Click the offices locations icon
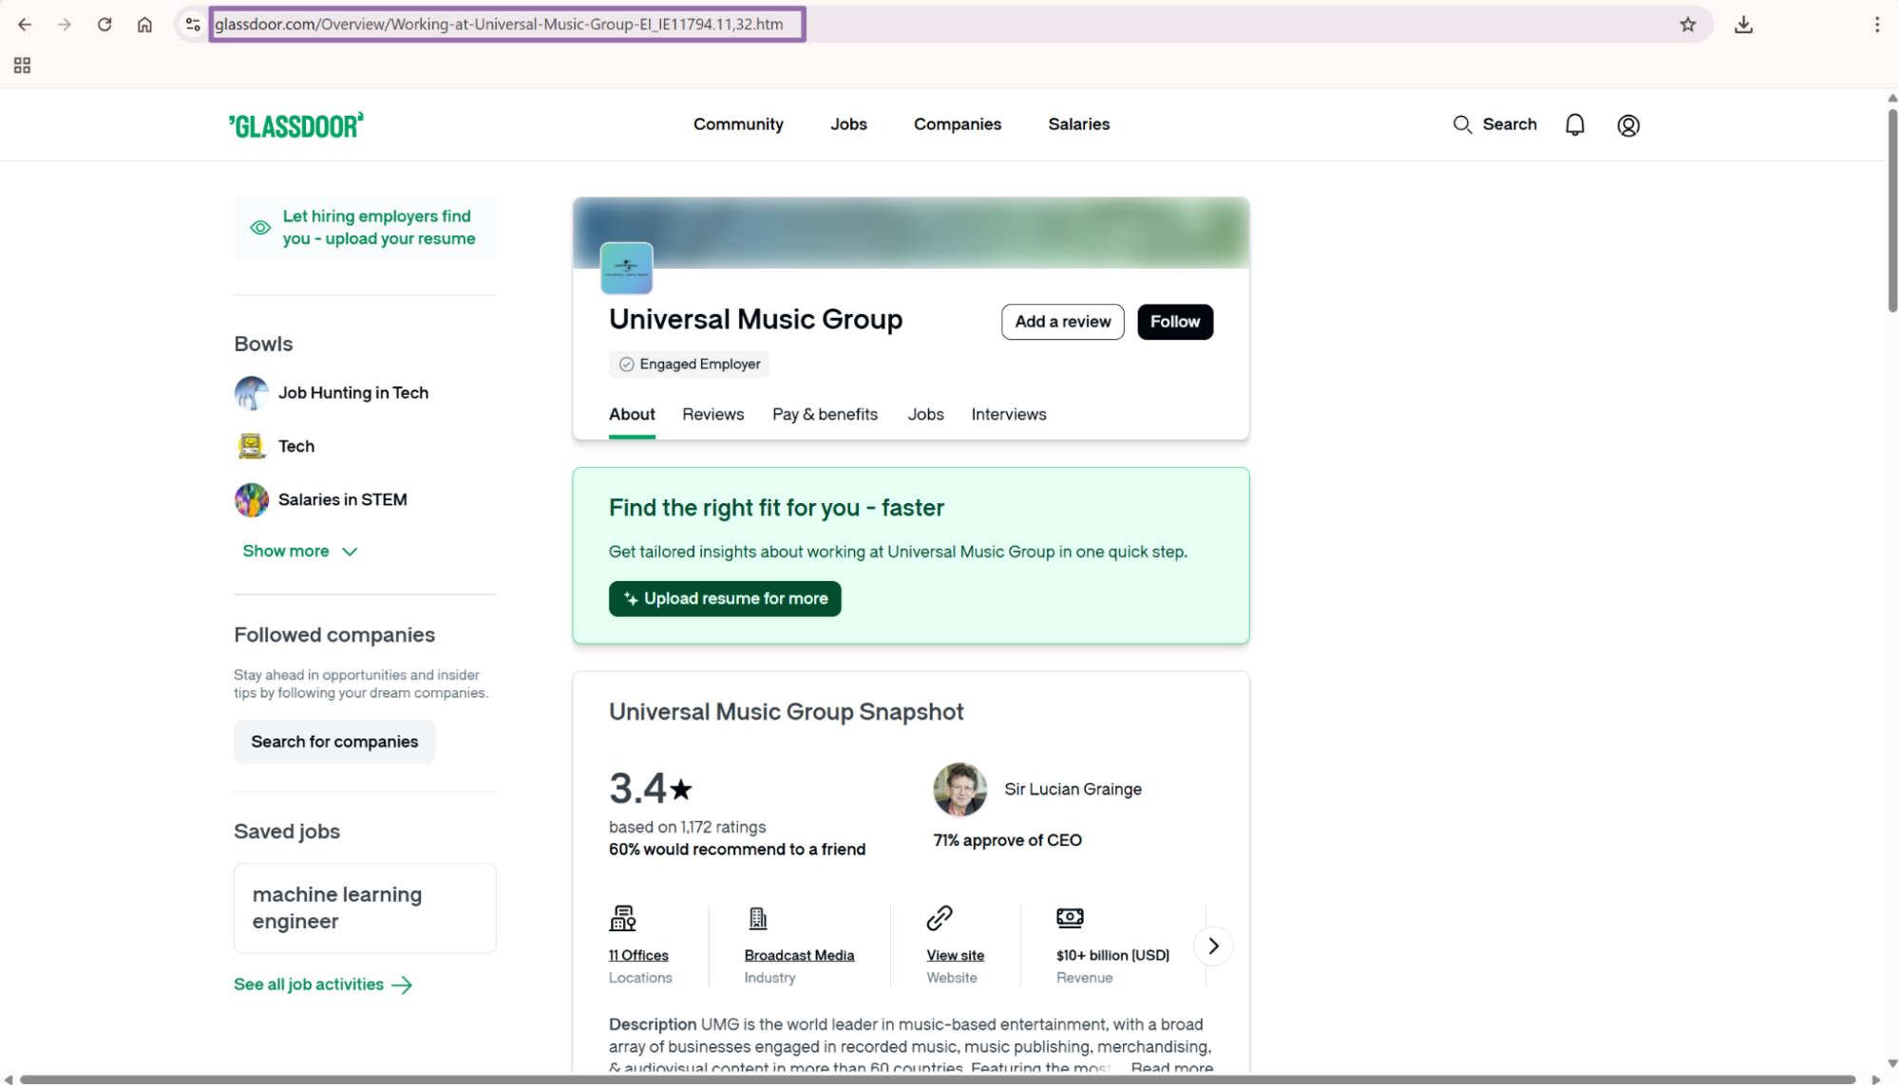1899x1085 pixels. (x=622, y=918)
